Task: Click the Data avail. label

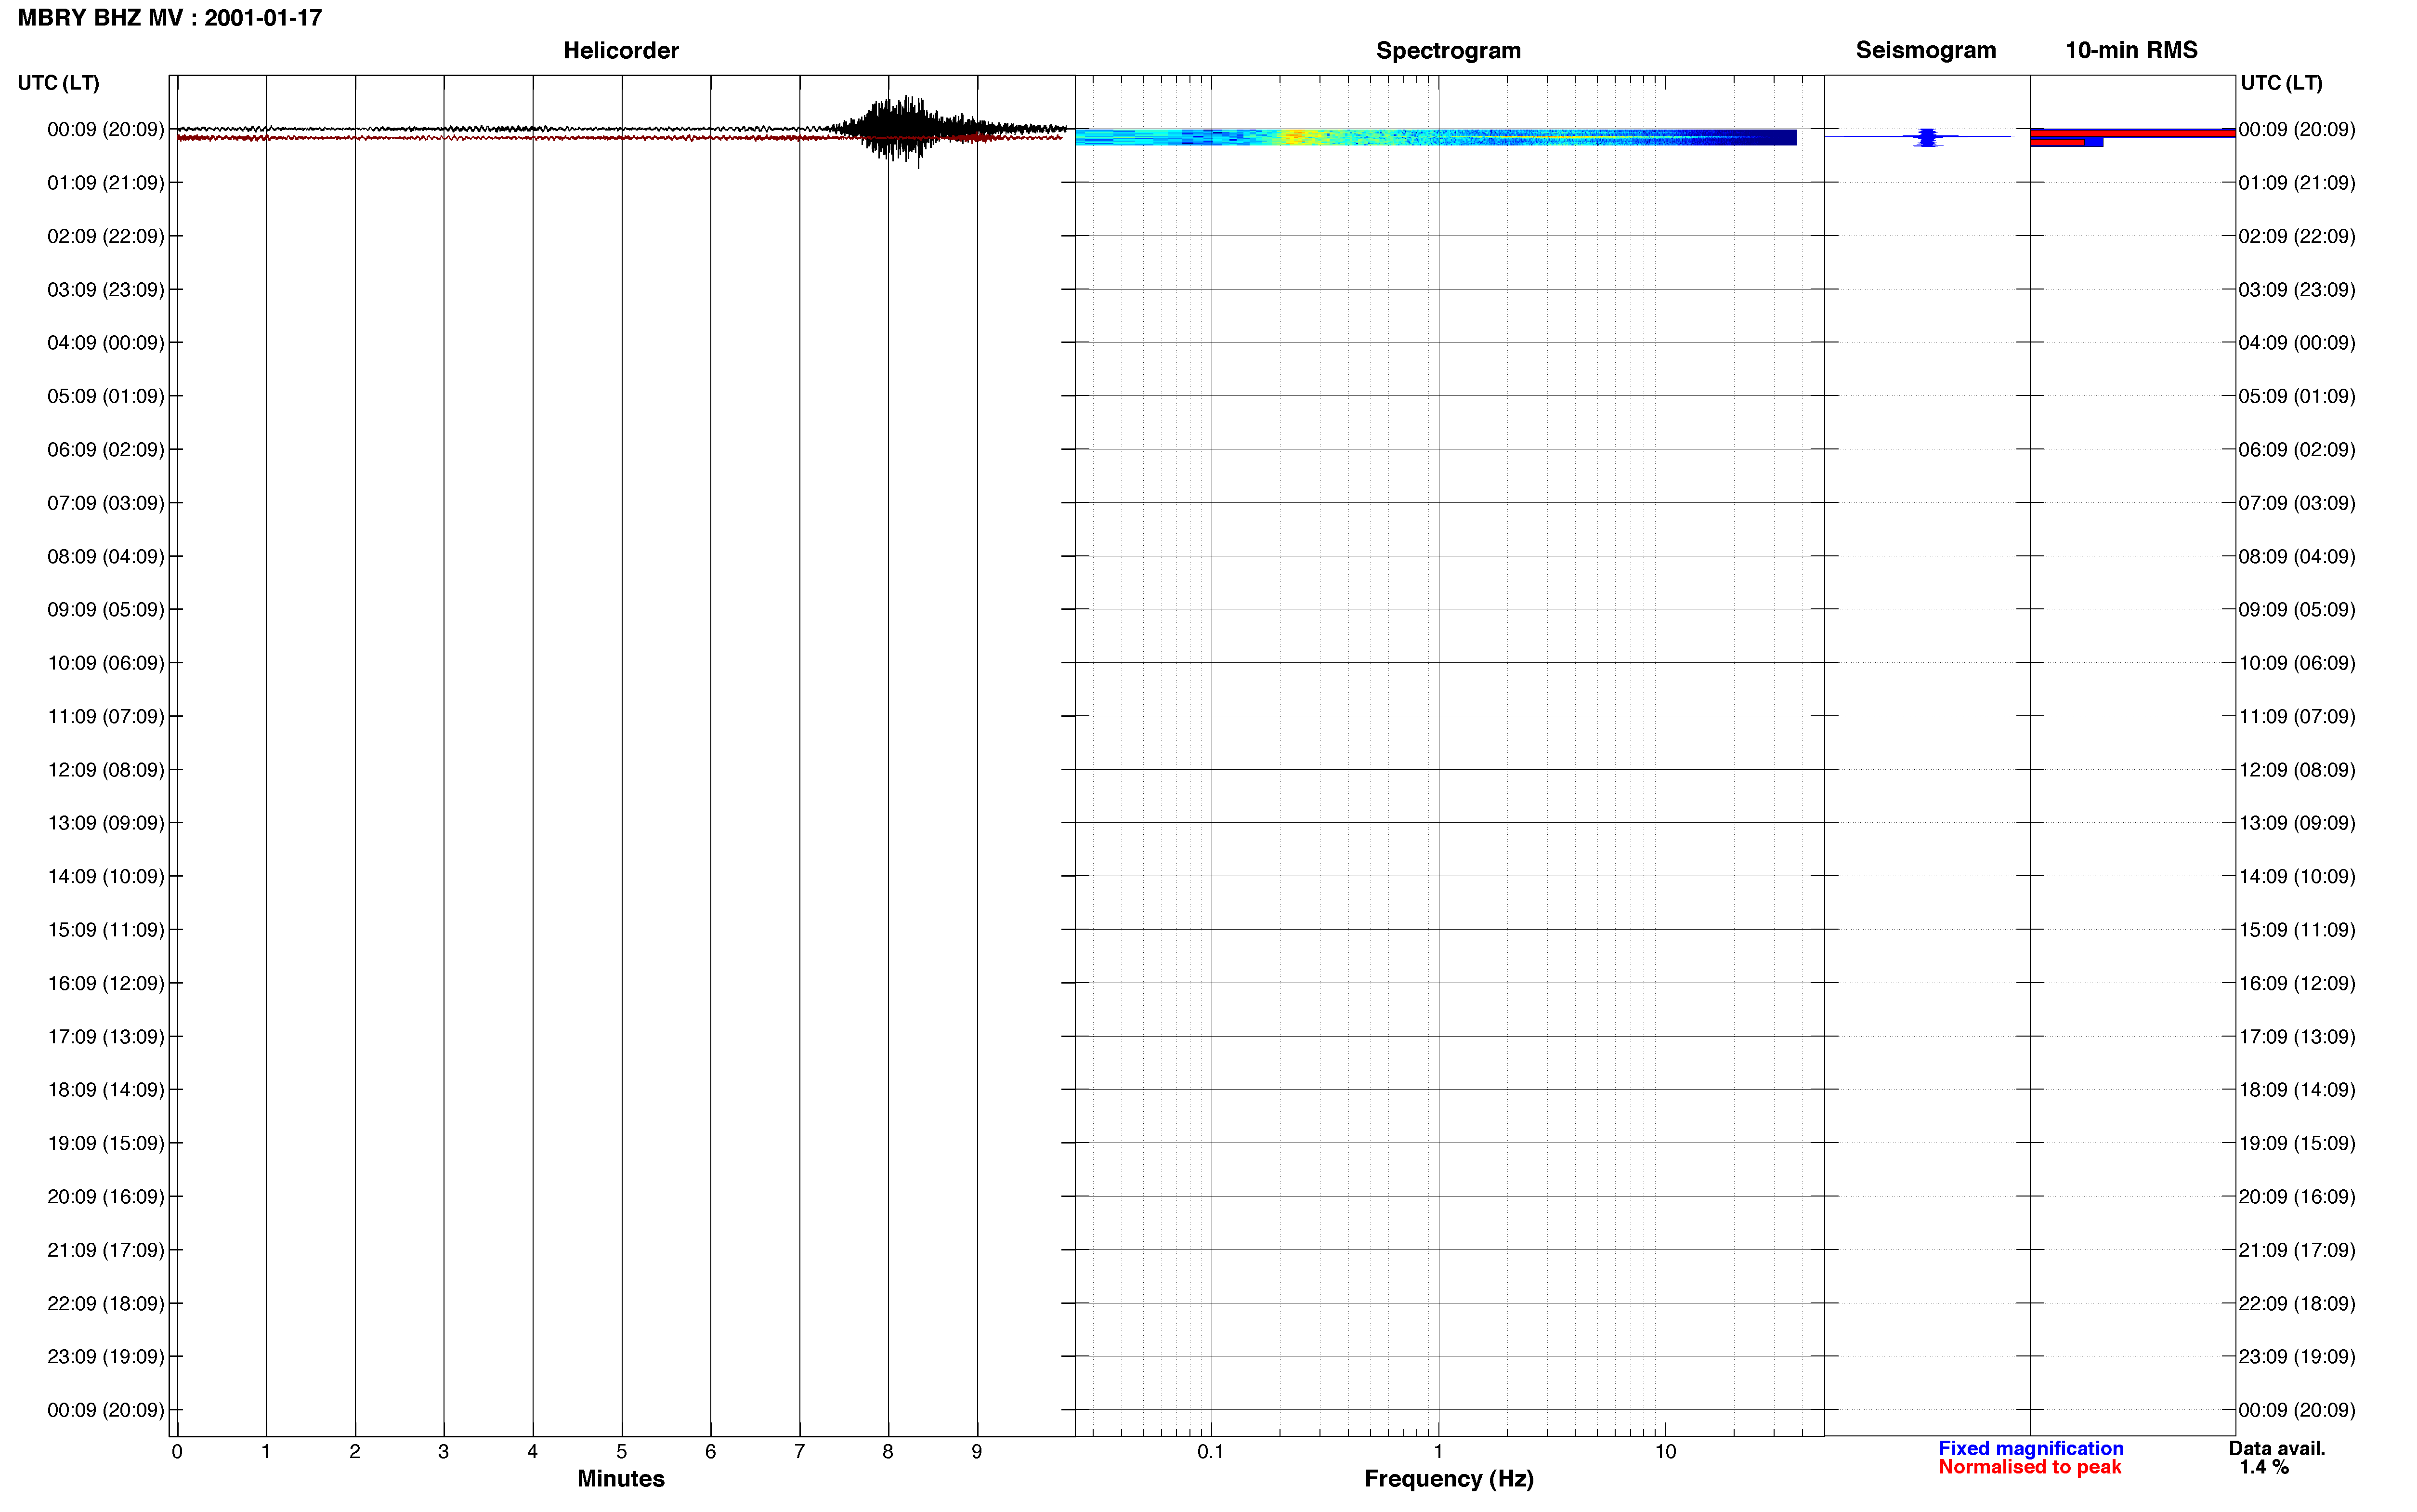Action: pos(2277,1448)
